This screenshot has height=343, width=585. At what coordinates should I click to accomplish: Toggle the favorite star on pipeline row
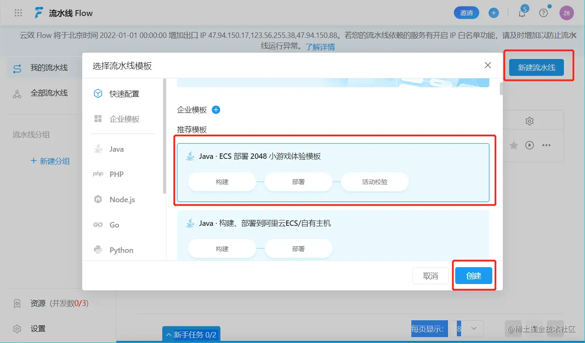pyautogui.click(x=514, y=145)
